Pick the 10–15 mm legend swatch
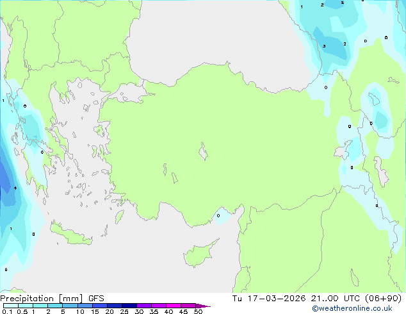 pyautogui.click(x=85, y=306)
